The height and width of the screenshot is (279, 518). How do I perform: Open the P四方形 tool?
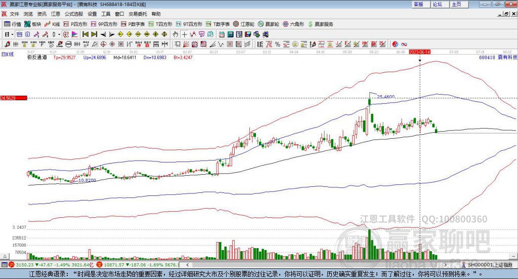click(x=75, y=24)
